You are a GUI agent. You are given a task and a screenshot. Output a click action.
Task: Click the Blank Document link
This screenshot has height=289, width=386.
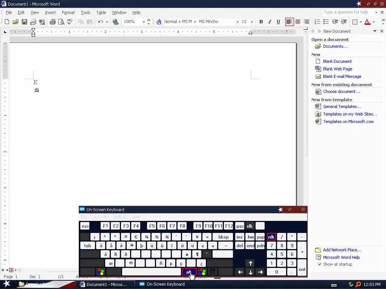(337, 61)
